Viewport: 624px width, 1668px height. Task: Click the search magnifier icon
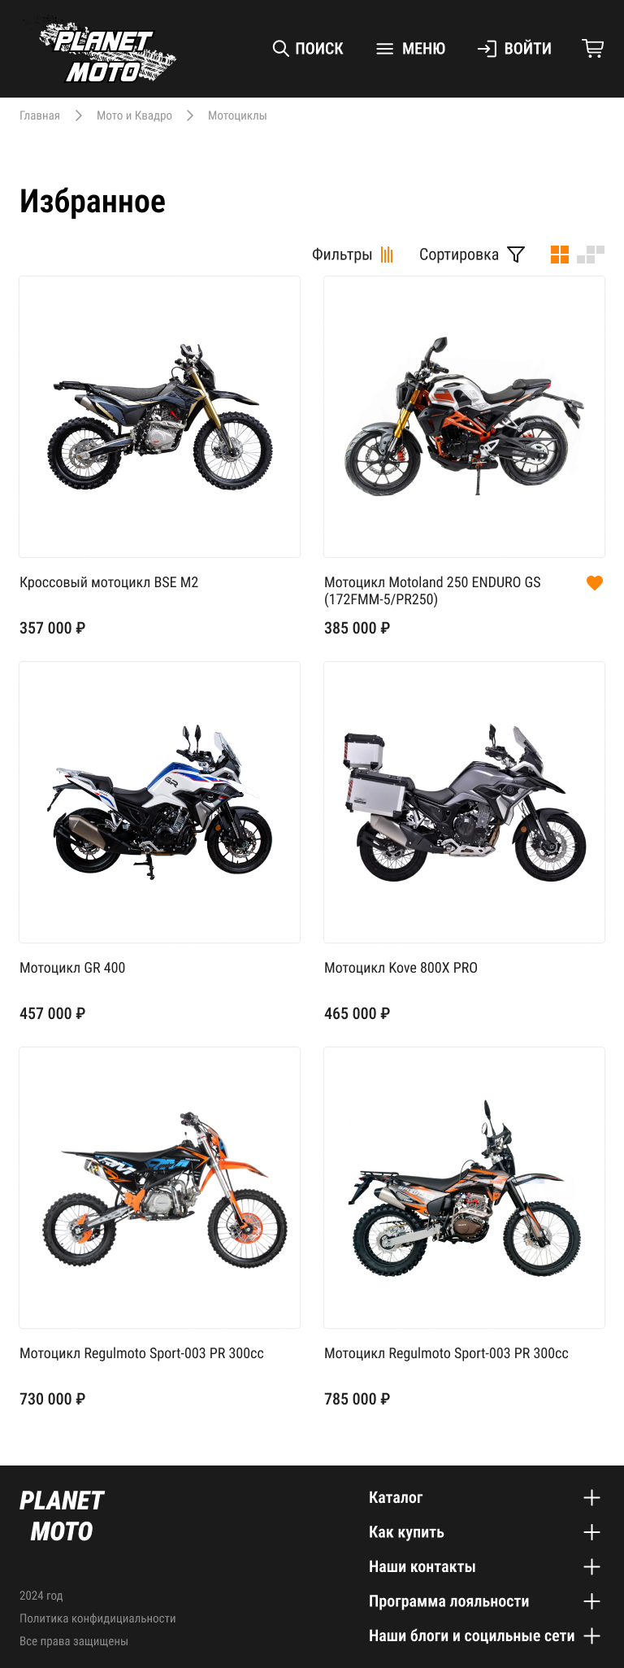point(280,49)
